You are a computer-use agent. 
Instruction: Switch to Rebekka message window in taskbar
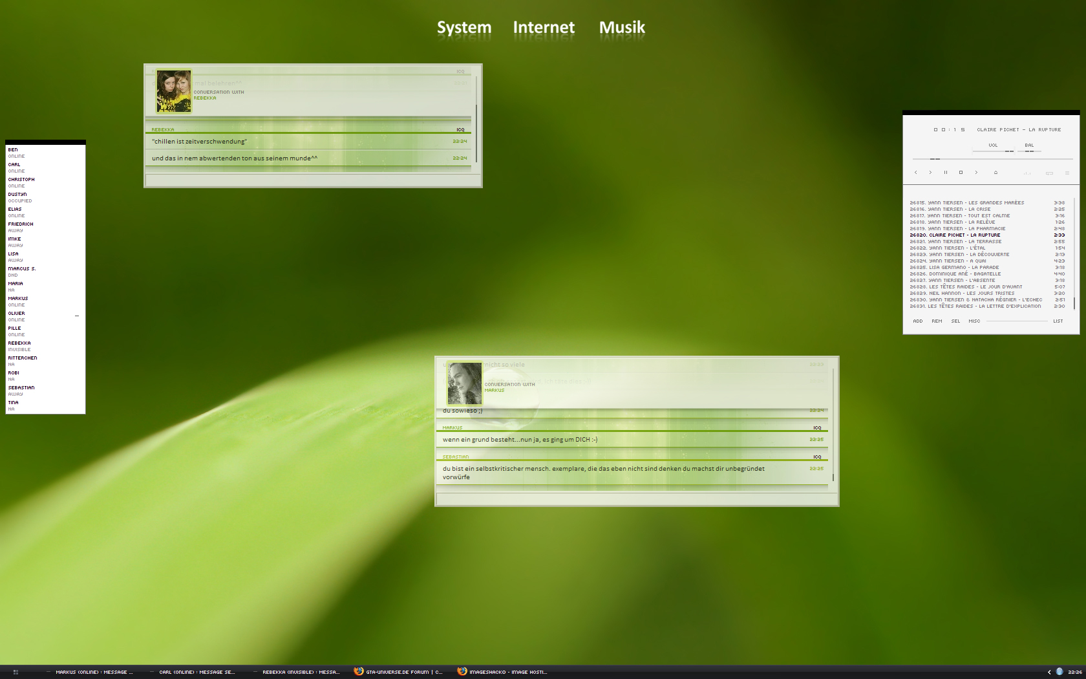pos(297,672)
